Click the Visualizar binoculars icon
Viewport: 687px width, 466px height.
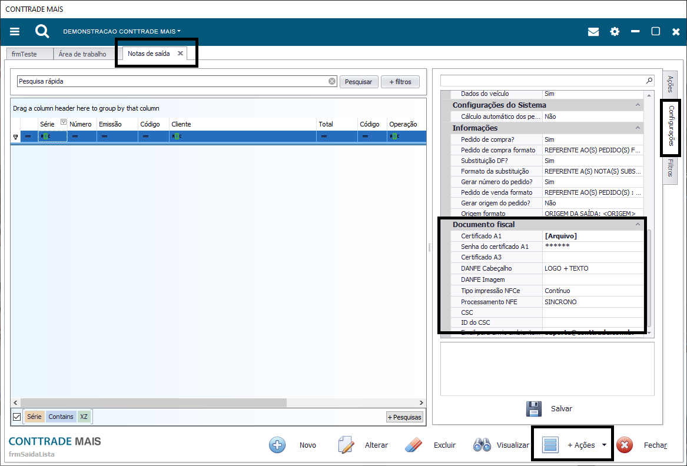pos(482,445)
